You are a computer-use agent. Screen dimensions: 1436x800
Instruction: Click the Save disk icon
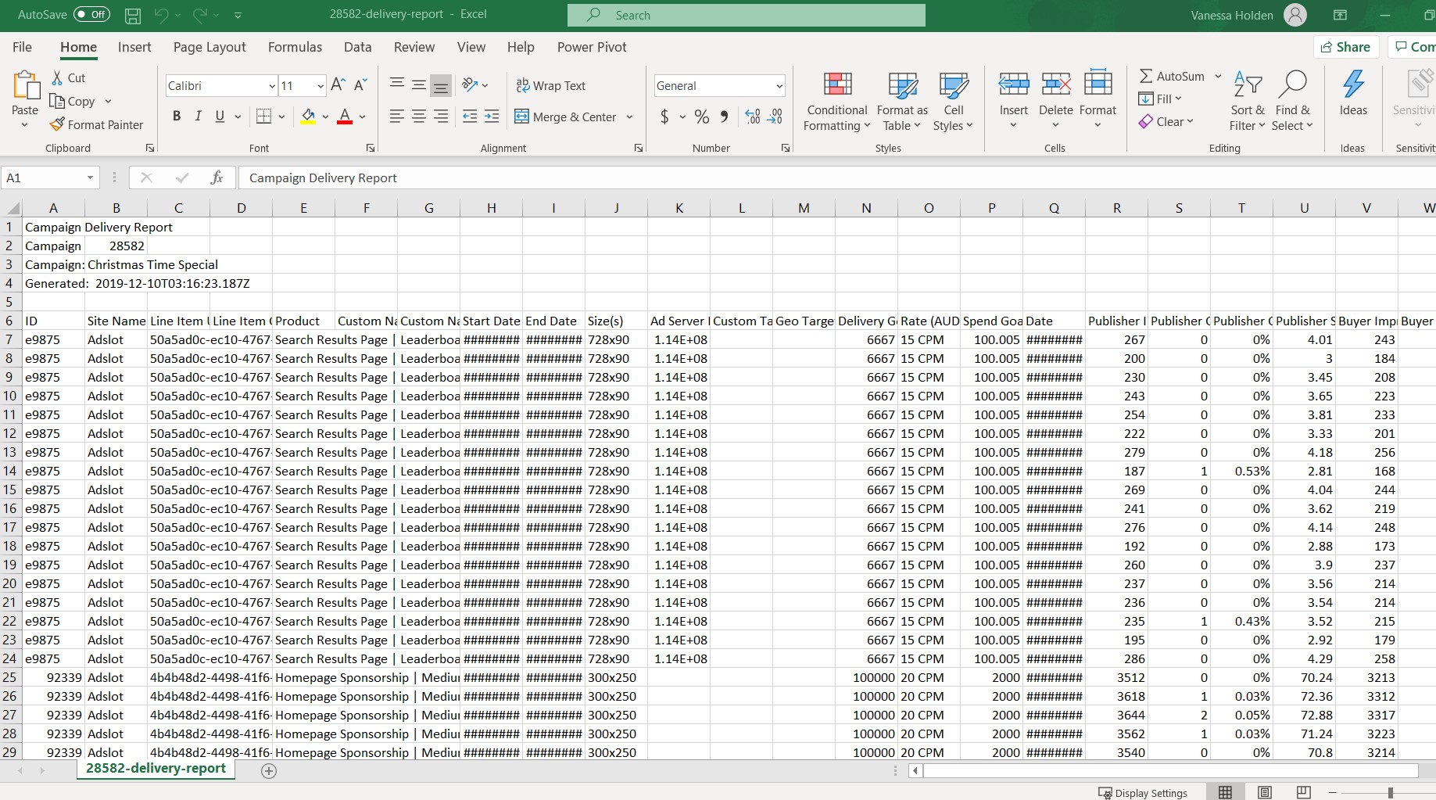(x=133, y=15)
